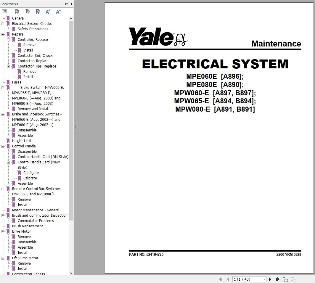315x283 pixels.
Task: Collapse the Bookmarks panel with the left arrow
Action: coord(71,4)
